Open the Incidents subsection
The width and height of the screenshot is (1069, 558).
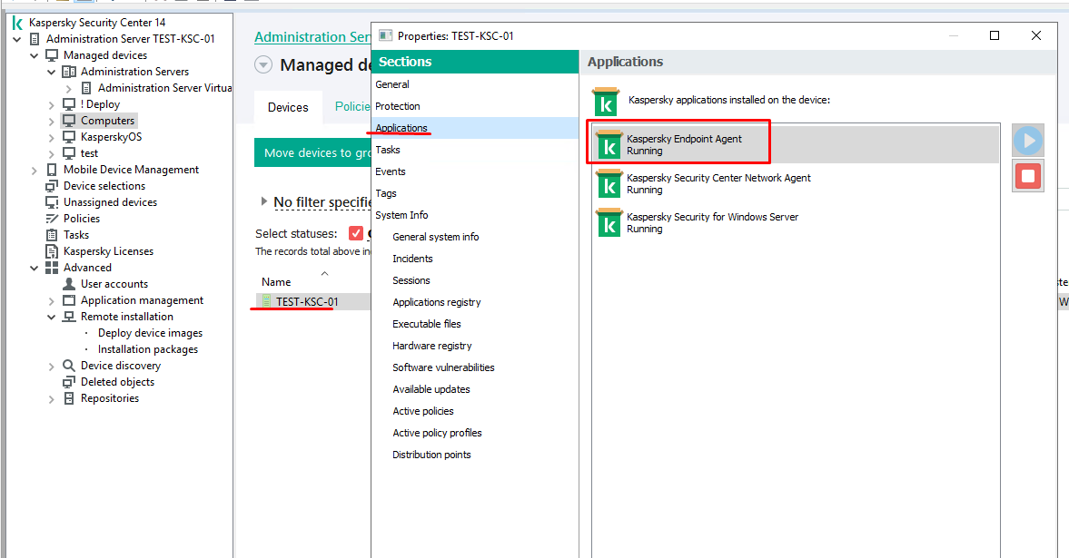[412, 259]
